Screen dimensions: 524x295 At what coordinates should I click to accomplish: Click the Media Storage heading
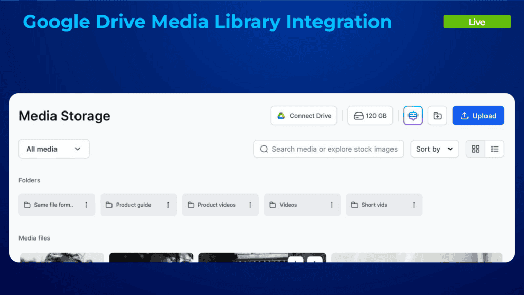click(x=64, y=116)
